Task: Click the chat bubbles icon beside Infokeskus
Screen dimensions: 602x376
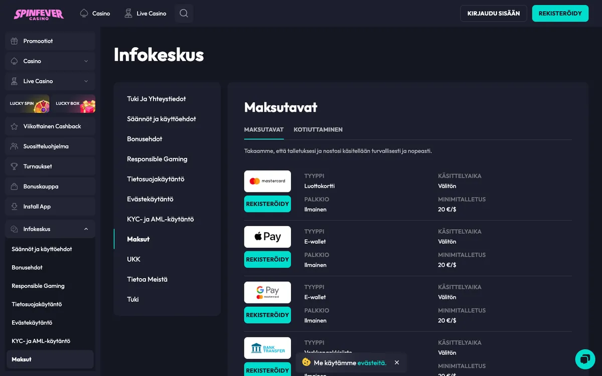Action: click(14, 229)
